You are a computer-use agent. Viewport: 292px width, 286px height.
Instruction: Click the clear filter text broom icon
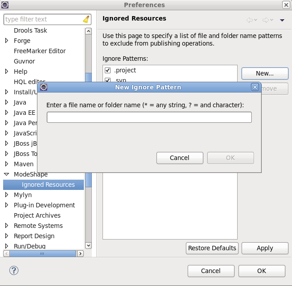86,19
